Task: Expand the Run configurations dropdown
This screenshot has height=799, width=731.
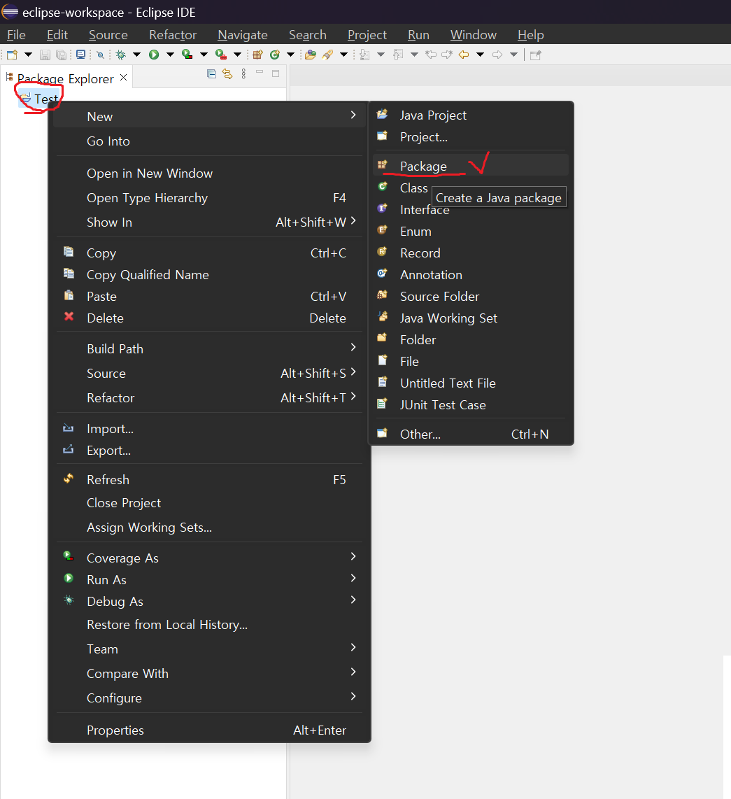Action: [169, 55]
